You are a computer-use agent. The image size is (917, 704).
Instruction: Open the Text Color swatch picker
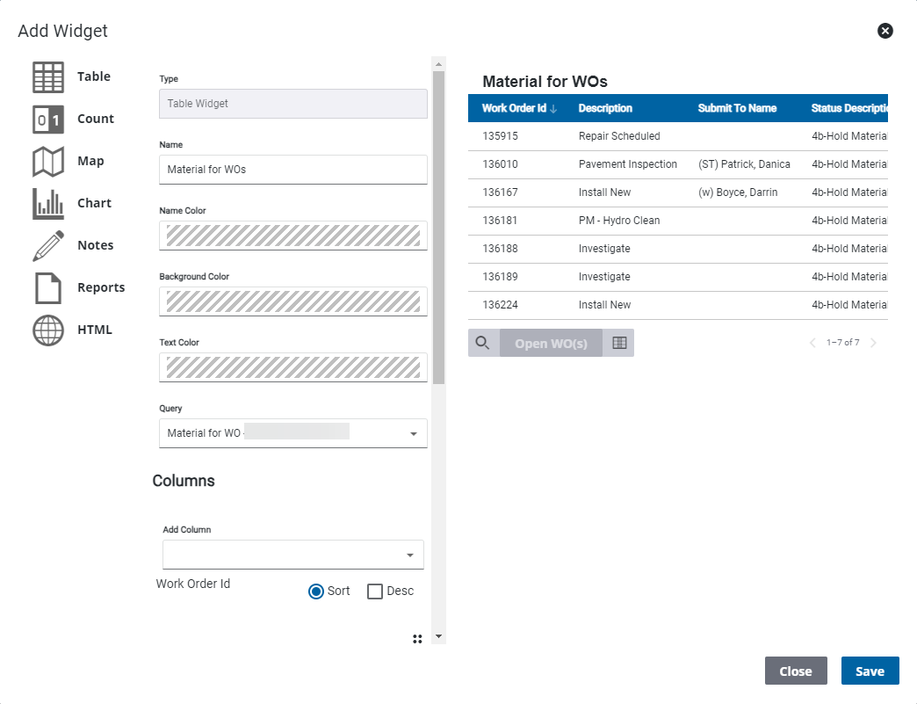(293, 368)
